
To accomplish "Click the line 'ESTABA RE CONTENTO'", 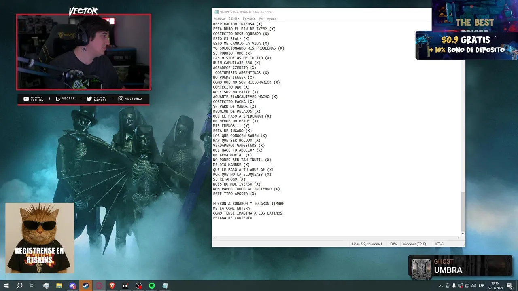I will (x=233, y=218).
